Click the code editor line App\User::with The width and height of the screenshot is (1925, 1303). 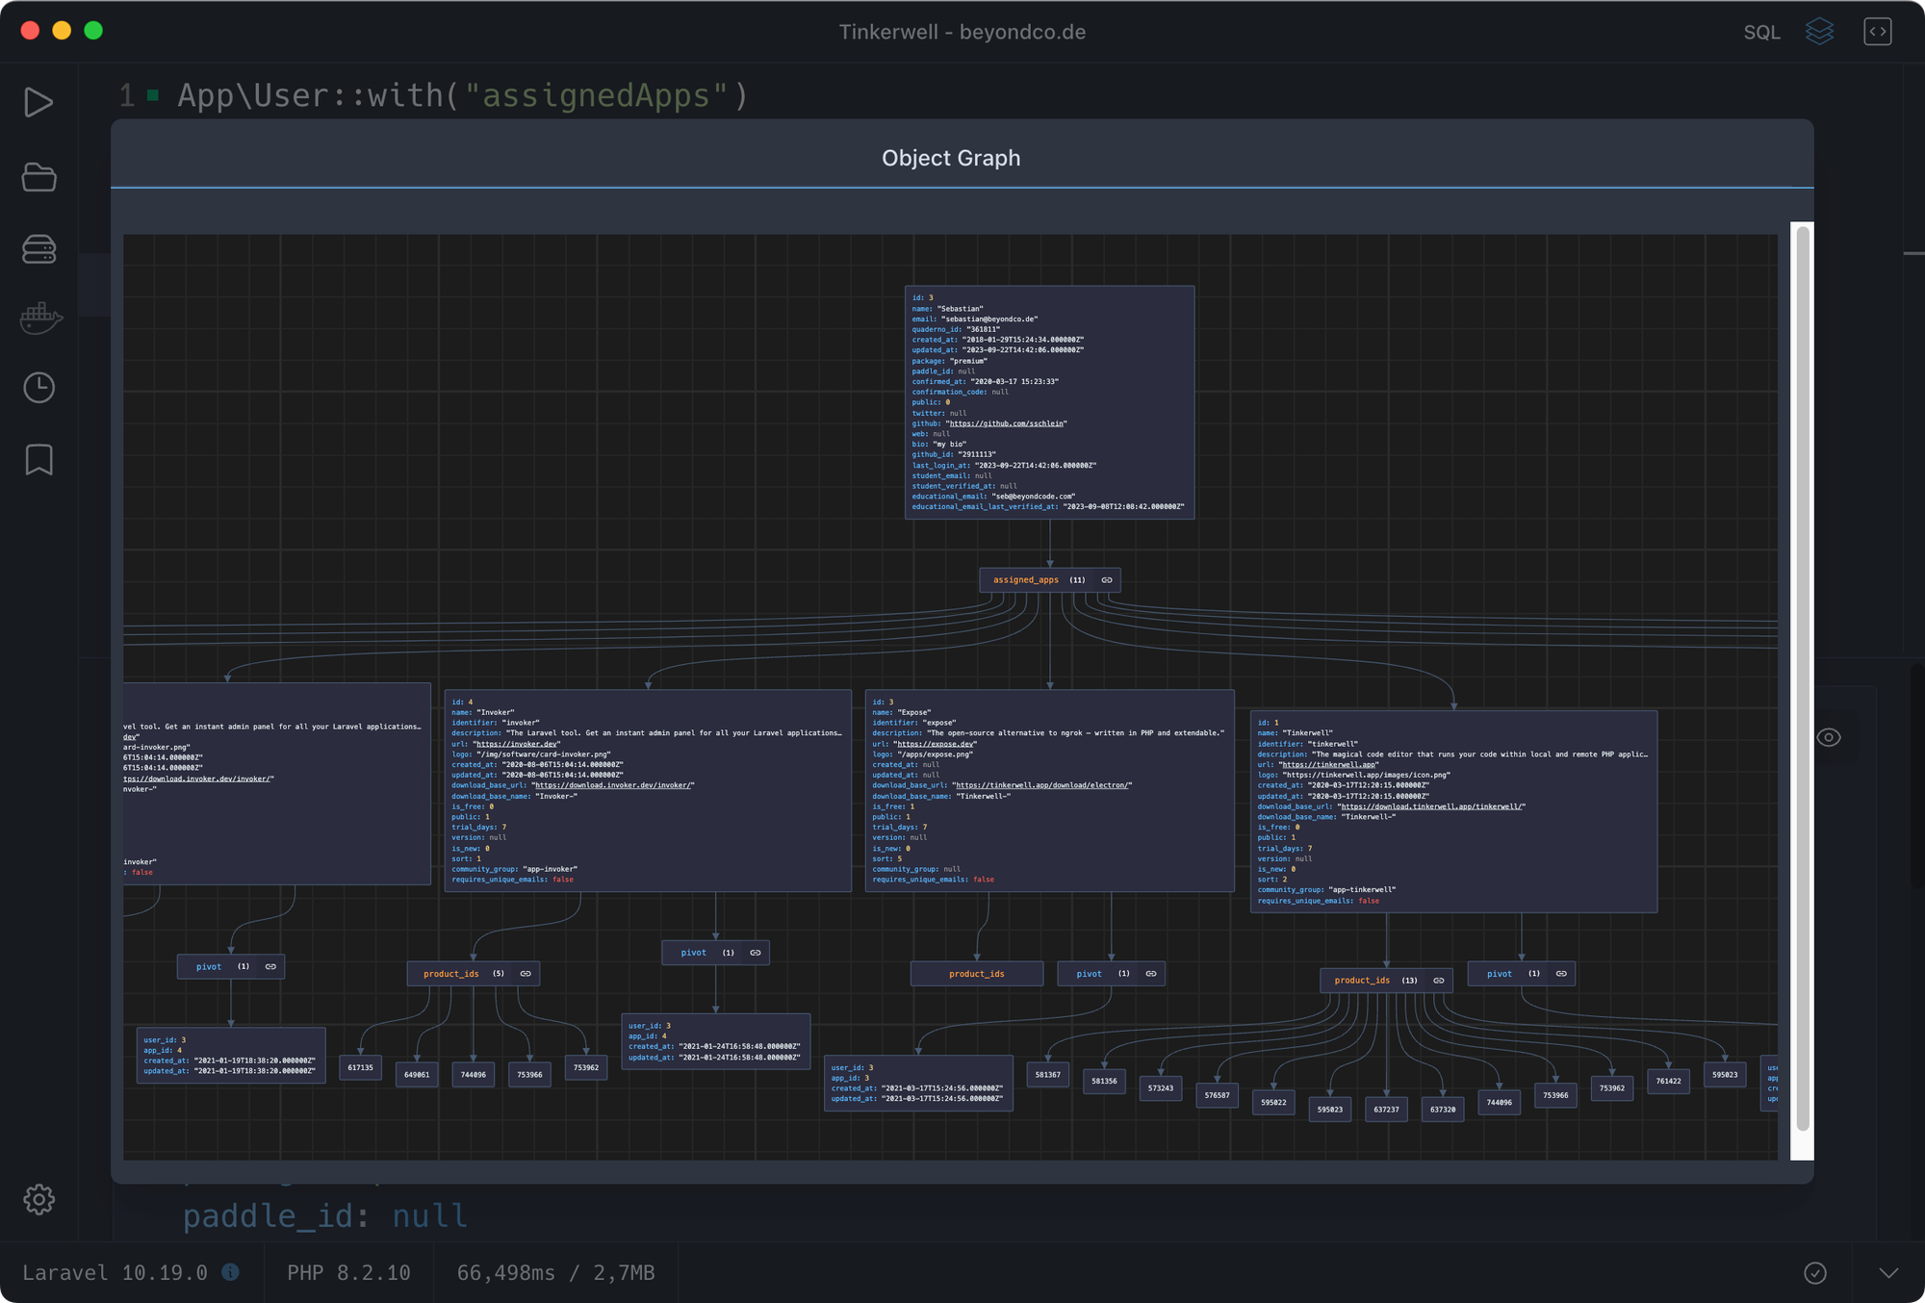pyautogui.click(x=462, y=95)
